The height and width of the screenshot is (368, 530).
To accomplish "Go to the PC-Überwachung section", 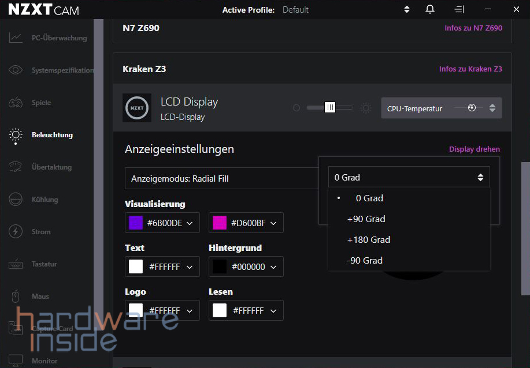I will tap(59, 38).
